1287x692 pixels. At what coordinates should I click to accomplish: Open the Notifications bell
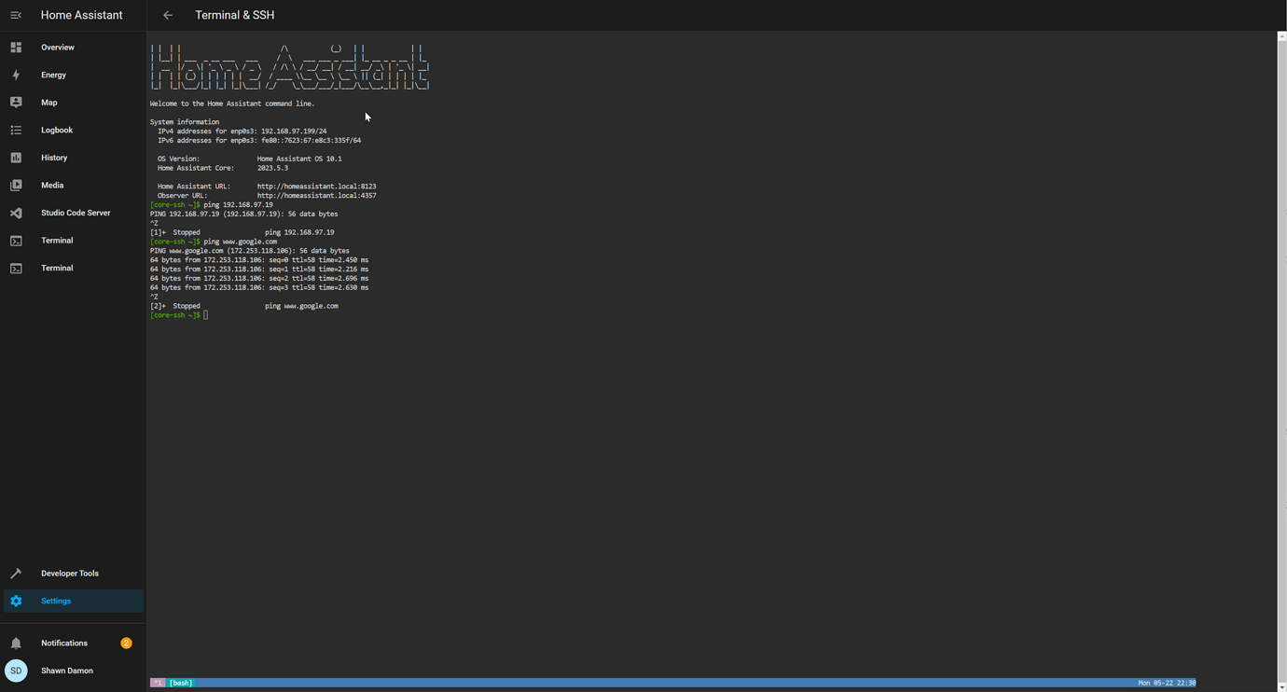click(63, 643)
